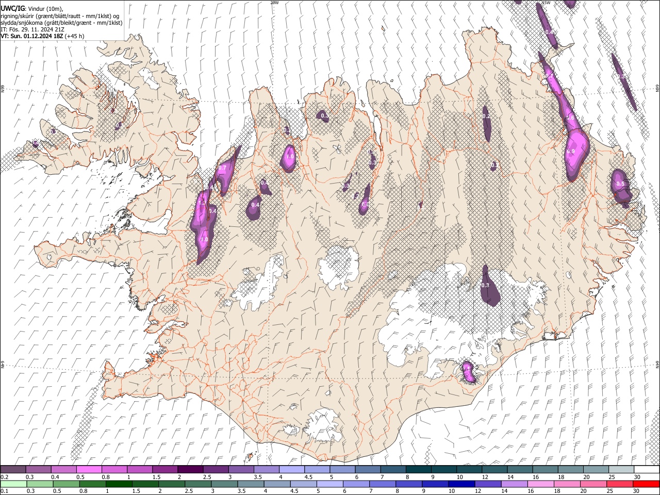The height and width of the screenshot is (495, 660).
Task: Choose the deep blue rain swatch at 10
Action: pos(460,484)
